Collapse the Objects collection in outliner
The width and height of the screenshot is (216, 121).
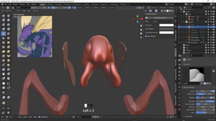coord(184,22)
